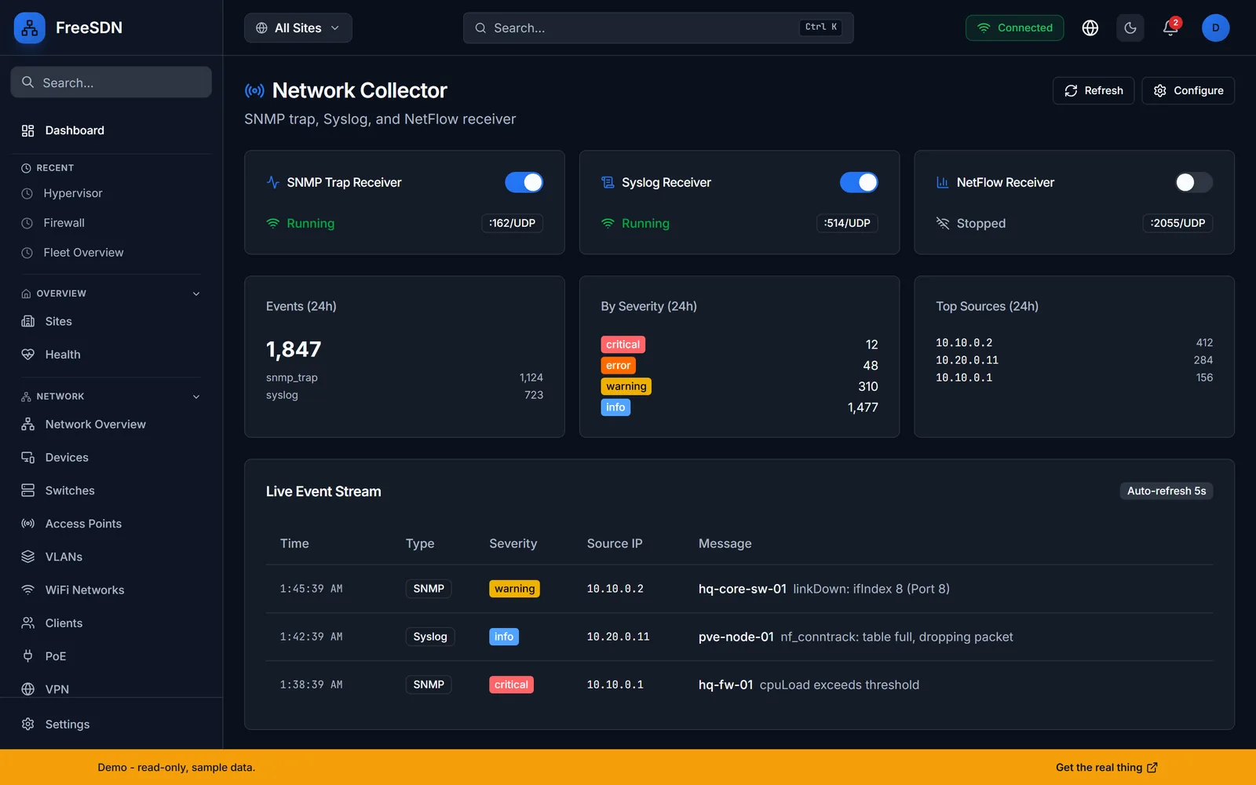Click the info badge in By Severity card
This screenshot has width=1256, height=785.
tap(615, 407)
